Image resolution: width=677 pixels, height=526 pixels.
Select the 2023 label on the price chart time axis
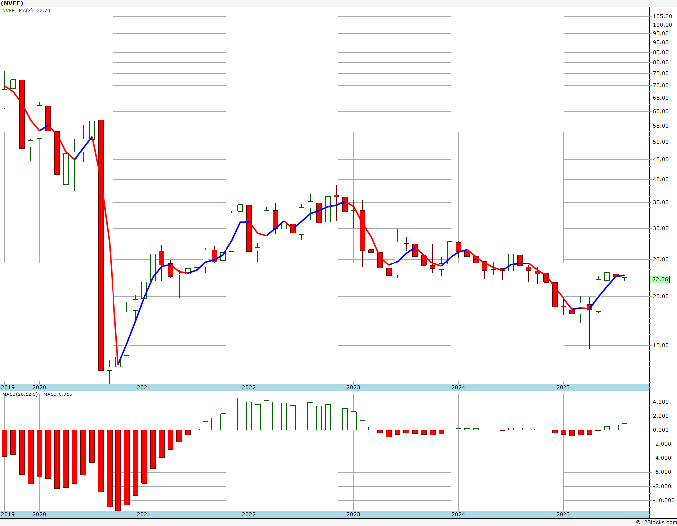point(353,387)
